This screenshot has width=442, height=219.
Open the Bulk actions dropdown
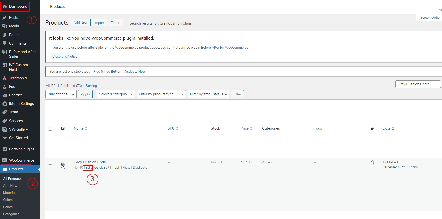coord(61,94)
